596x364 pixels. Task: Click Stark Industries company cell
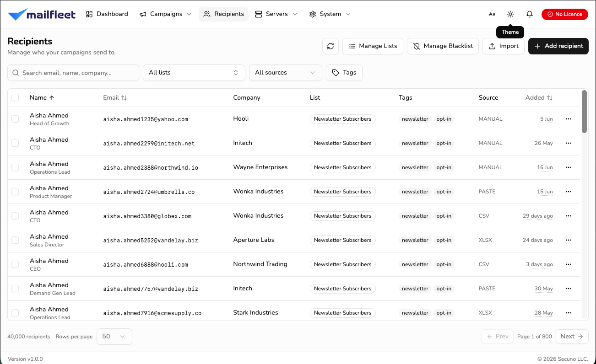coord(255,312)
